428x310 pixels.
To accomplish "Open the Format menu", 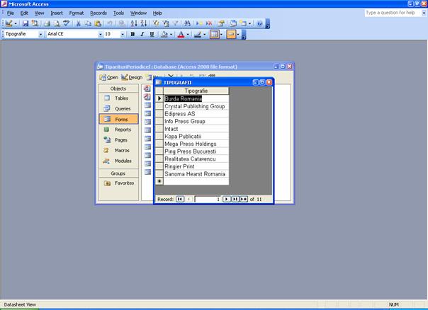I will 77,13.
